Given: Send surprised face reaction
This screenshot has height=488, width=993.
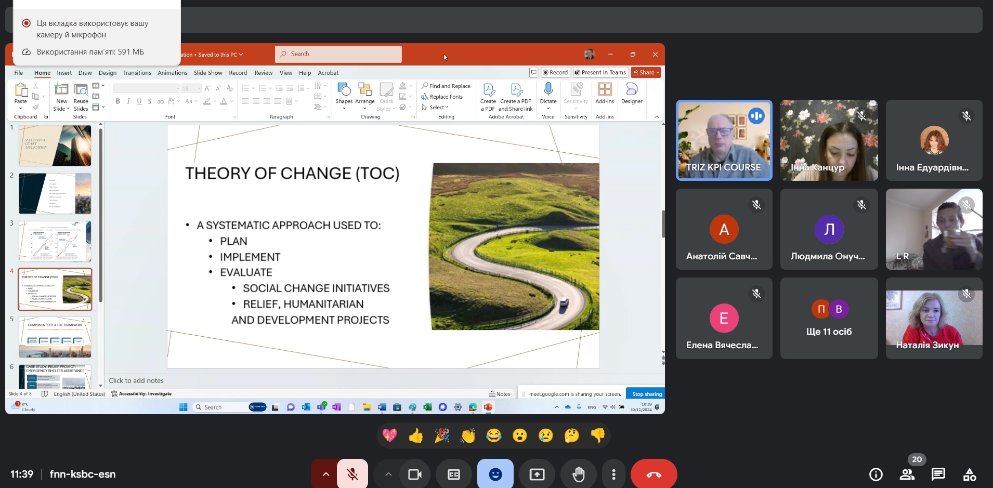Looking at the screenshot, I should point(520,435).
